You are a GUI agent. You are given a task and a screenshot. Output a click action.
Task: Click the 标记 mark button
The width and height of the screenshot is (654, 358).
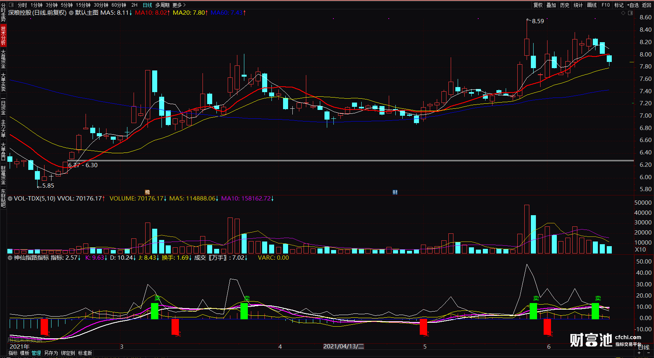pyautogui.click(x=619, y=5)
